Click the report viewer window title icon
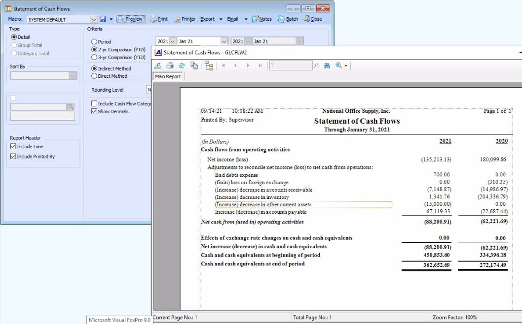Screen dimensions: 522x324 click(x=158, y=53)
